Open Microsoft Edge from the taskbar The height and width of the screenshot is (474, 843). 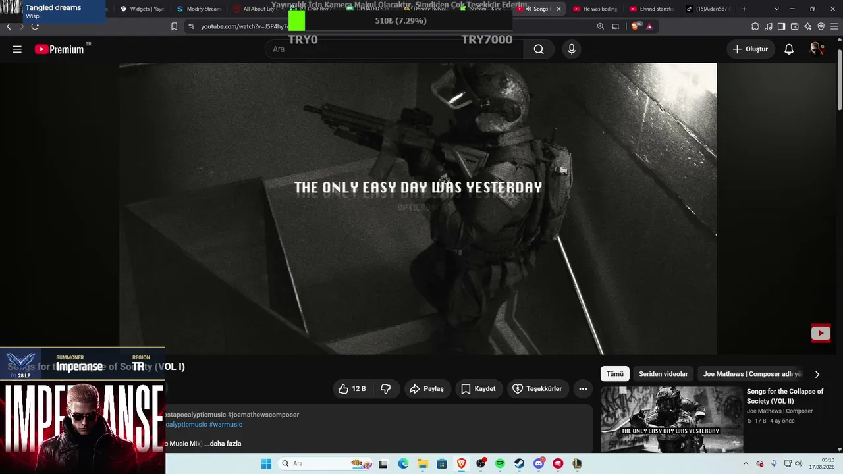coord(403,463)
